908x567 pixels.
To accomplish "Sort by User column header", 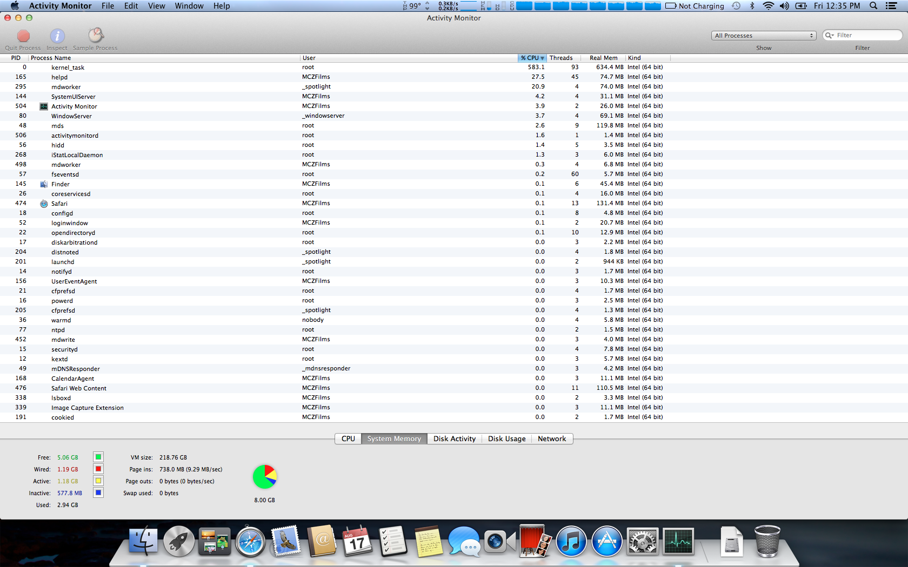I will click(409, 58).
